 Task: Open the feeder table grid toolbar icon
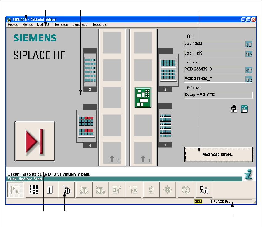[x=34, y=190]
